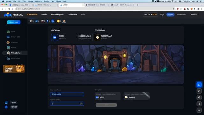Open the Docs link
The height and width of the screenshot is (115, 204).
83,15
